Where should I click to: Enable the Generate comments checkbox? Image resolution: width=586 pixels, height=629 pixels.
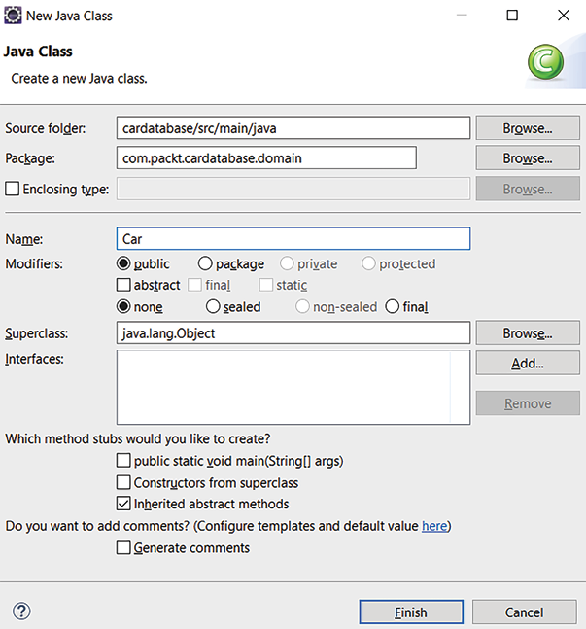pos(123,547)
